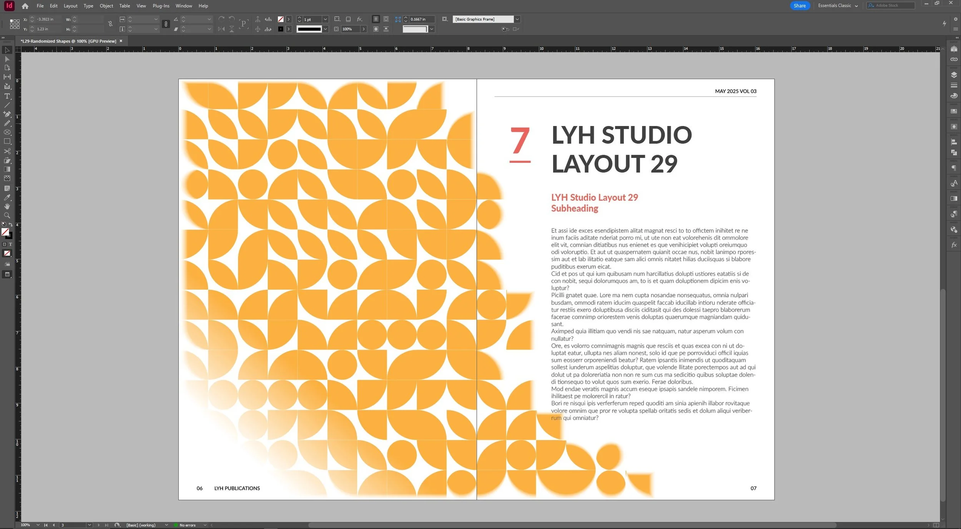Select the Direct Selection tool
The image size is (961, 529).
pos(7,59)
